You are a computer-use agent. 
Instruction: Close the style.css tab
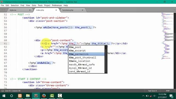(30, 10)
